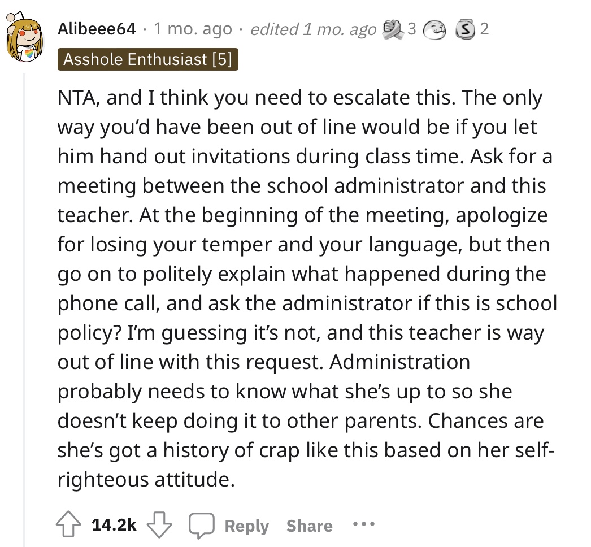Open the Alibeee64 user profile link
591x547 pixels.
tap(97, 29)
